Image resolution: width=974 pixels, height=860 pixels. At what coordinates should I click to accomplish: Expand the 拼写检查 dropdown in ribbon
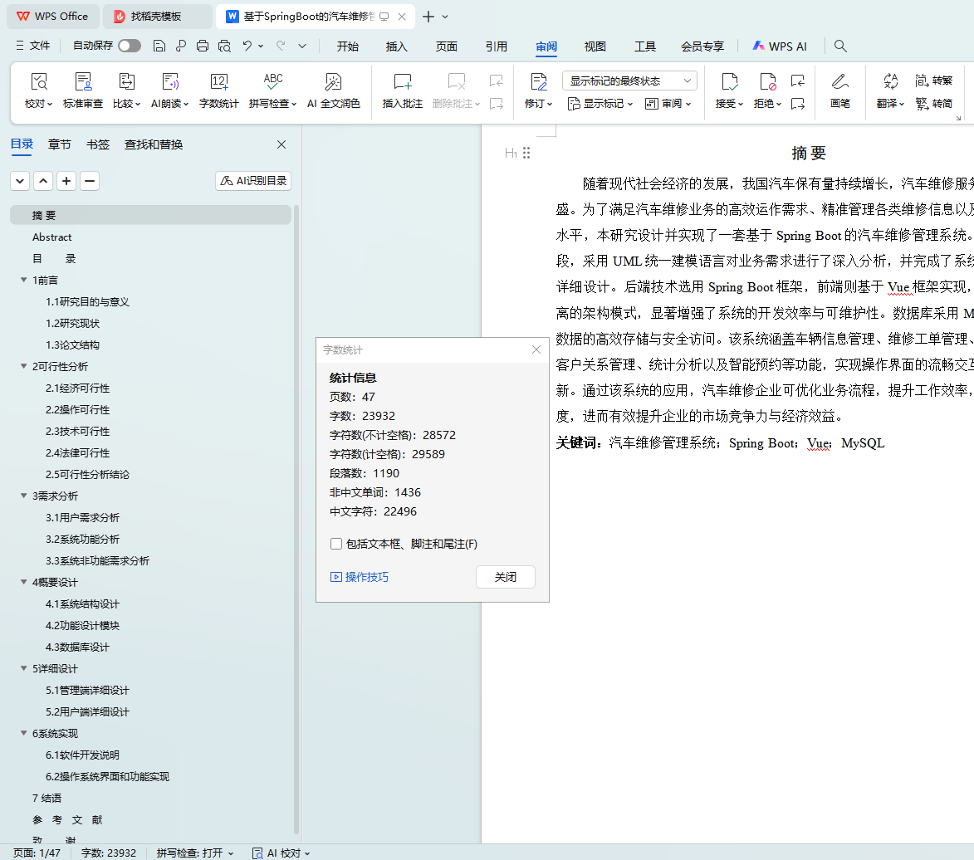[292, 104]
